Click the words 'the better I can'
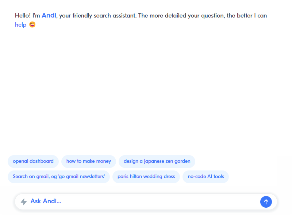292x219 pixels. [x=247, y=15]
